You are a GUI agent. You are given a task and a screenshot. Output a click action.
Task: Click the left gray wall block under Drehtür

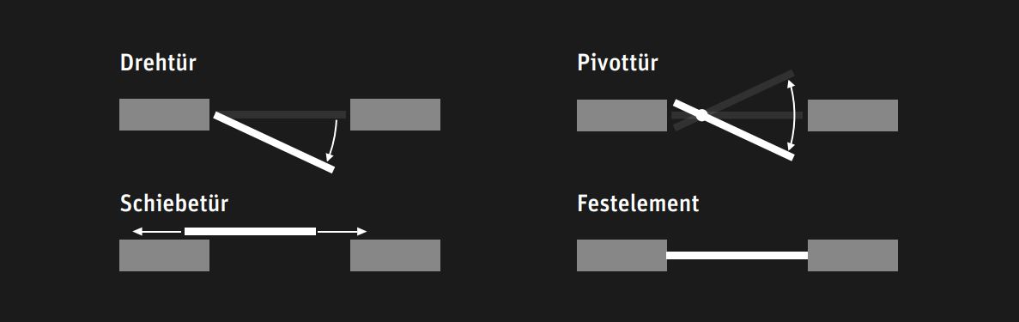tap(165, 114)
